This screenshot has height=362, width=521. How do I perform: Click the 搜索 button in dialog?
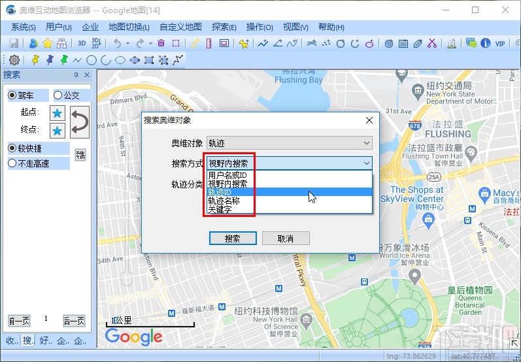233,239
